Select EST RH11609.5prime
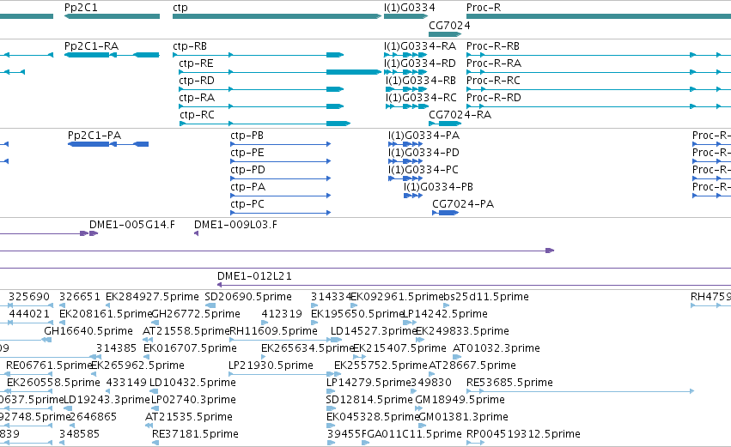Viewport: 731px width, 447px height. [274, 331]
